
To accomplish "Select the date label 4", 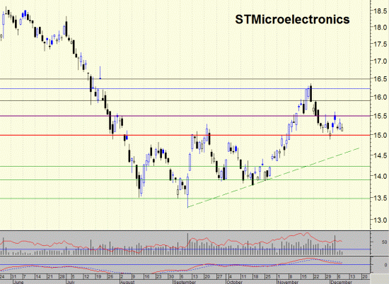I will point(231,276).
